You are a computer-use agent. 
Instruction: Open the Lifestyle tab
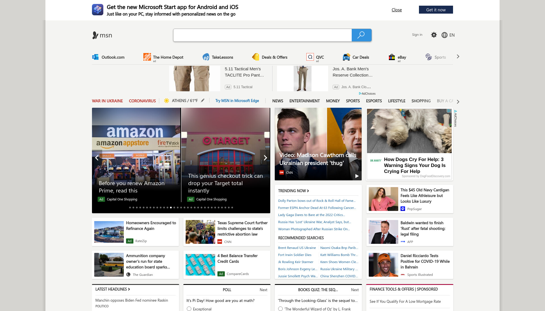coord(397,101)
